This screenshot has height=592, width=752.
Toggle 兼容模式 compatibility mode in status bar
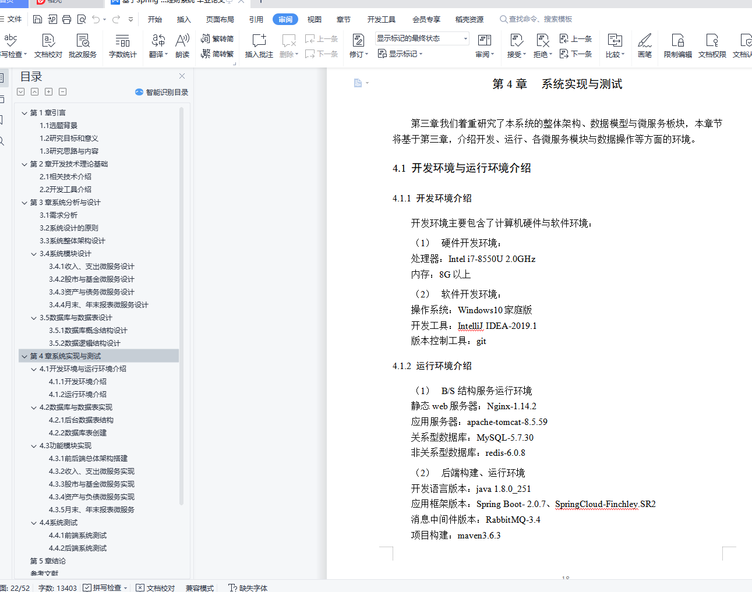pos(200,588)
